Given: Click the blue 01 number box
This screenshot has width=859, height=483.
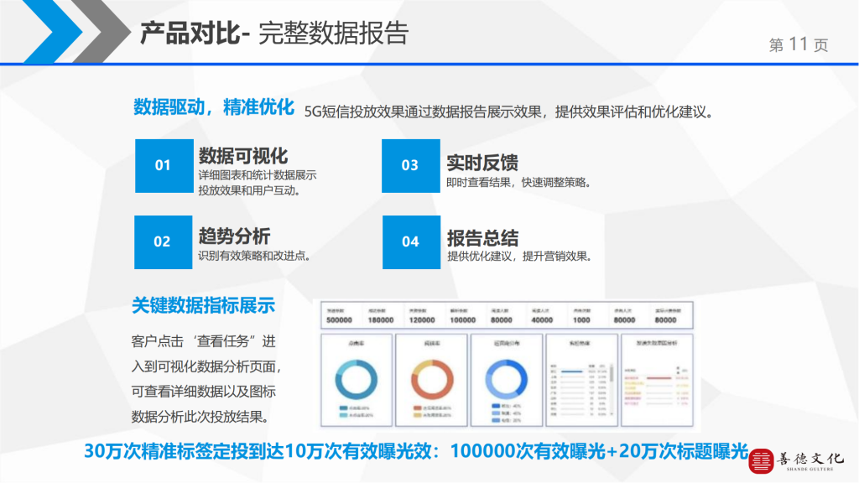Looking at the screenshot, I should (x=163, y=165).
